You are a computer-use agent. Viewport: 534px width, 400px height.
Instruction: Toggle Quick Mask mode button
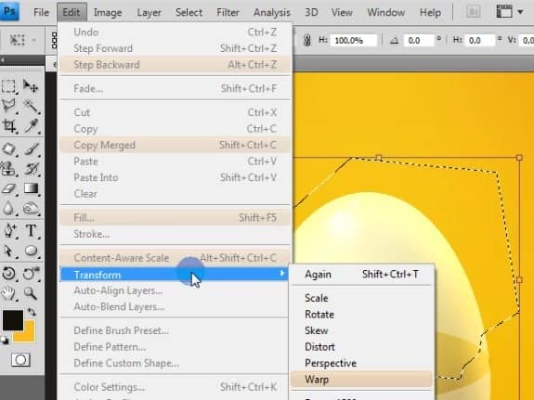pyautogui.click(x=20, y=360)
